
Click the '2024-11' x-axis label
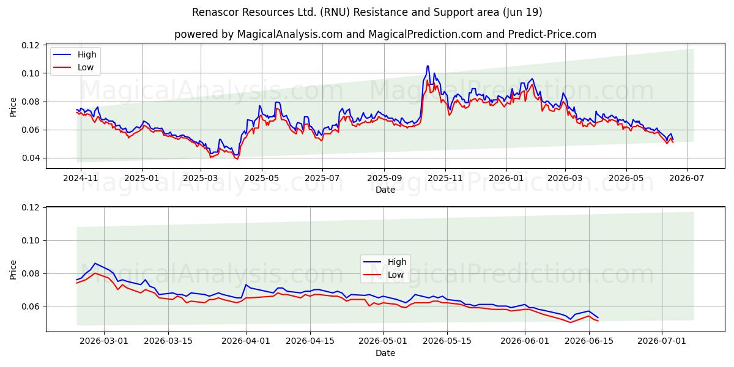[80, 178]
